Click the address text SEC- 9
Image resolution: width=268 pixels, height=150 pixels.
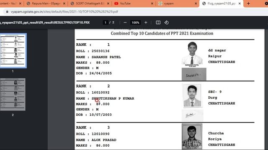click(215, 92)
